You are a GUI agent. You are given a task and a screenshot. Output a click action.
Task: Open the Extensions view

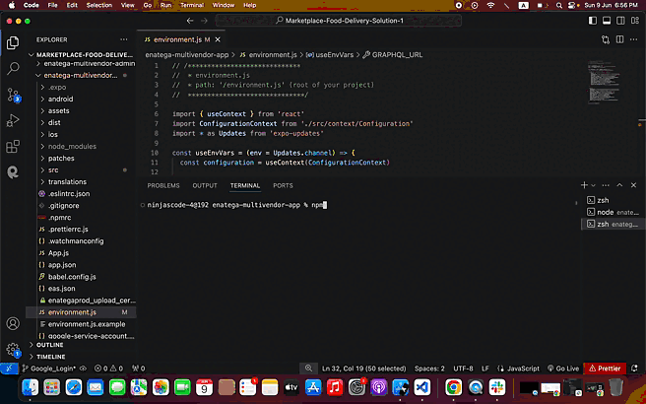click(x=13, y=146)
